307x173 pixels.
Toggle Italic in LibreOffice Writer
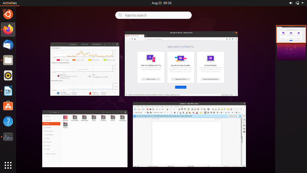[x=177, y=113]
